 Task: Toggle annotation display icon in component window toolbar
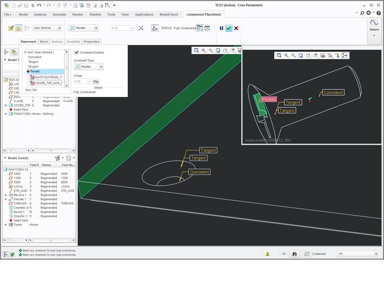(x=337, y=56)
